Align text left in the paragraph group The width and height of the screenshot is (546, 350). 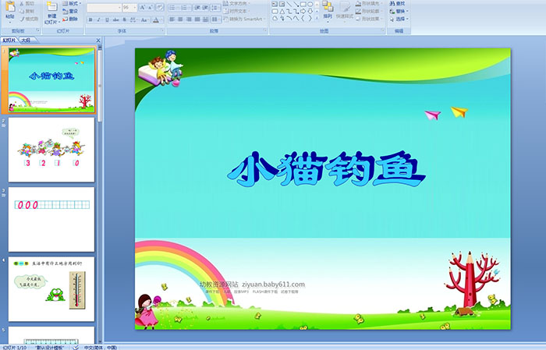click(172, 19)
